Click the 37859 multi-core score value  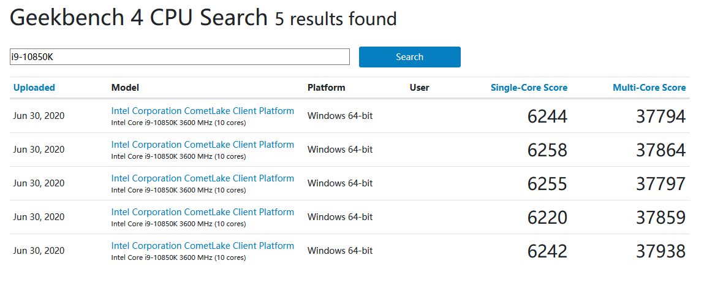click(x=660, y=218)
